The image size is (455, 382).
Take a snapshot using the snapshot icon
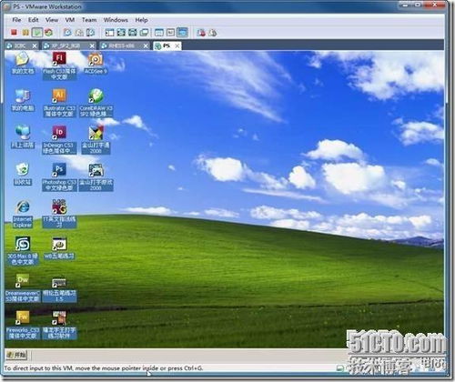pyautogui.click(x=67, y=32)
